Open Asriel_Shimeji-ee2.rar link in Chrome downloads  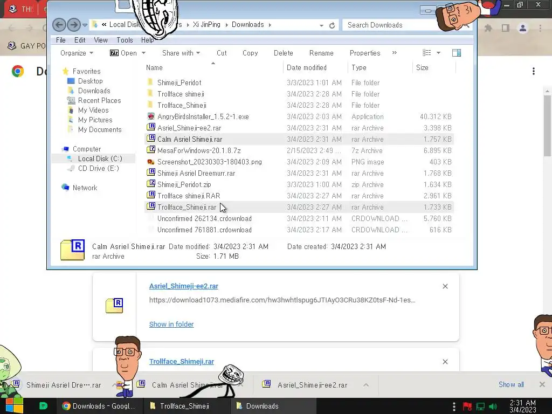[x=183, y=286]
